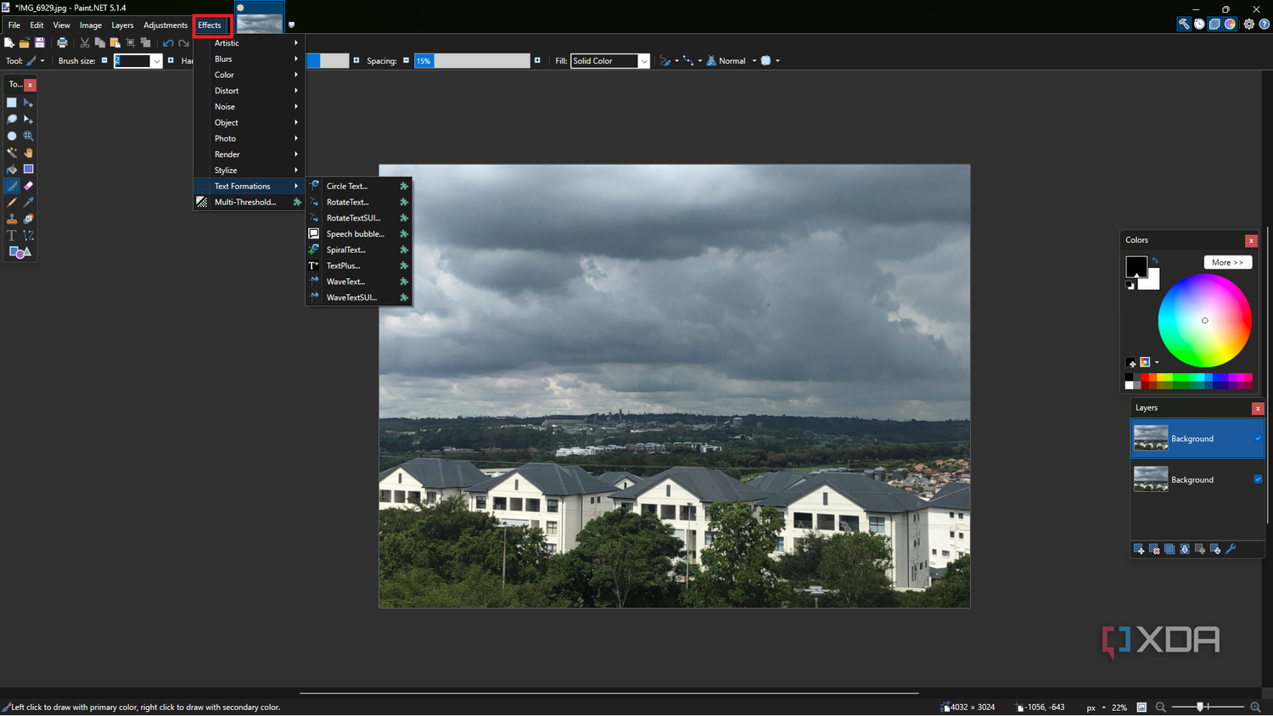Open the Brush size dropdown arrow
Viewport: 1273px width, 716px height.
coord(156,61)
